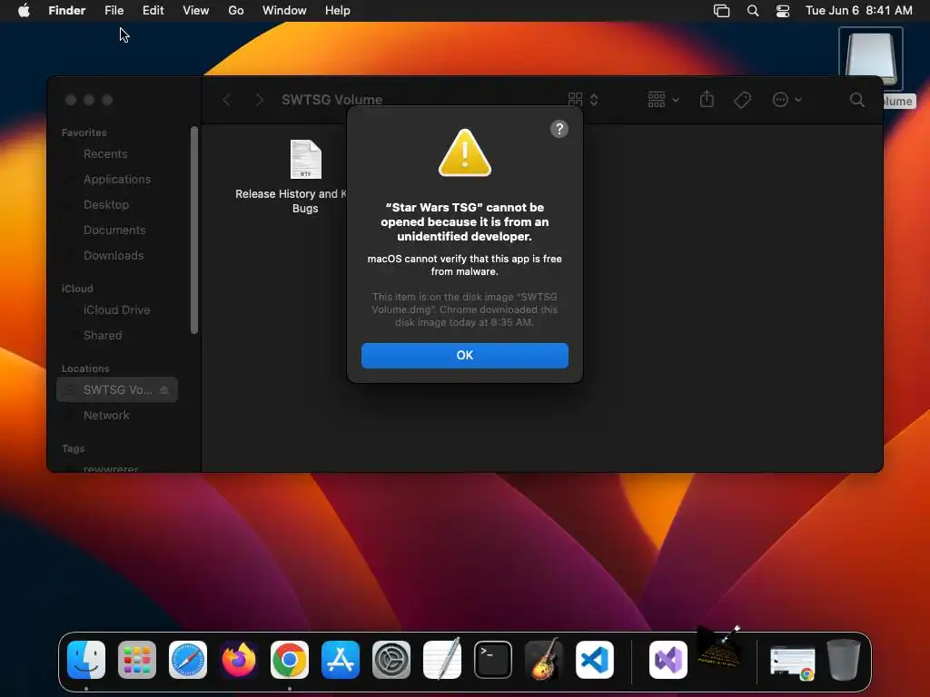Open Launchpad from the Dock
Viewport: 930px width, 697px height.
137,660
